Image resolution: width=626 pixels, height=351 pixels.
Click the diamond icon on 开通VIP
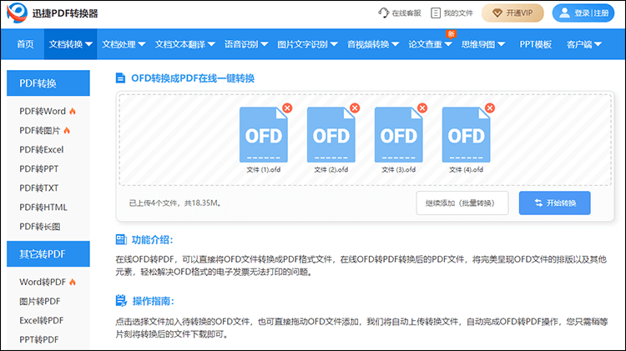497,13
